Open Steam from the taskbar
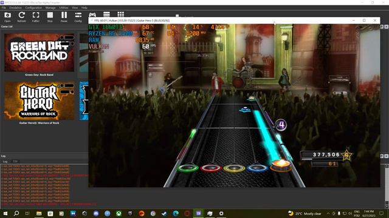389x218 pixels. pos(164,213)
